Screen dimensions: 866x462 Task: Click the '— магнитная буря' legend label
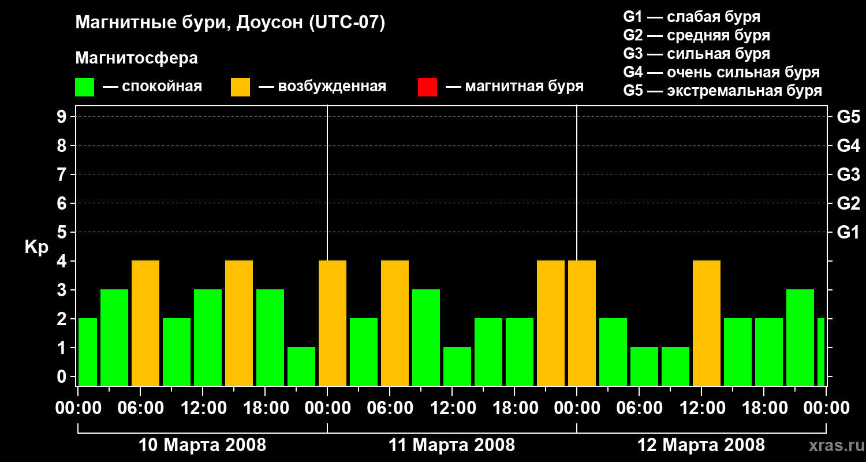pos(514,87)
